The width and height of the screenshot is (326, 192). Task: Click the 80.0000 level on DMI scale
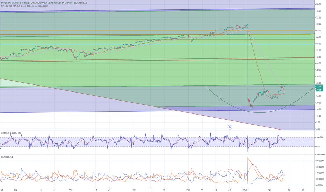(320, 161)
